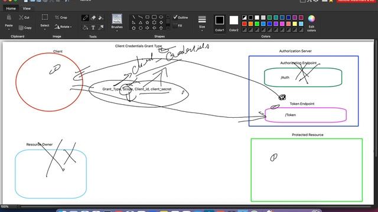The image size is (378, 212).
Task: Copy the current selection
Action: [25, 28]
